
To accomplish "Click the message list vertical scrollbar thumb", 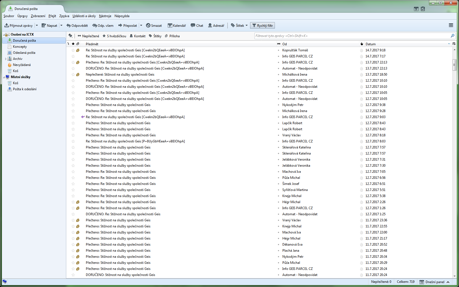I will point(454,65).
